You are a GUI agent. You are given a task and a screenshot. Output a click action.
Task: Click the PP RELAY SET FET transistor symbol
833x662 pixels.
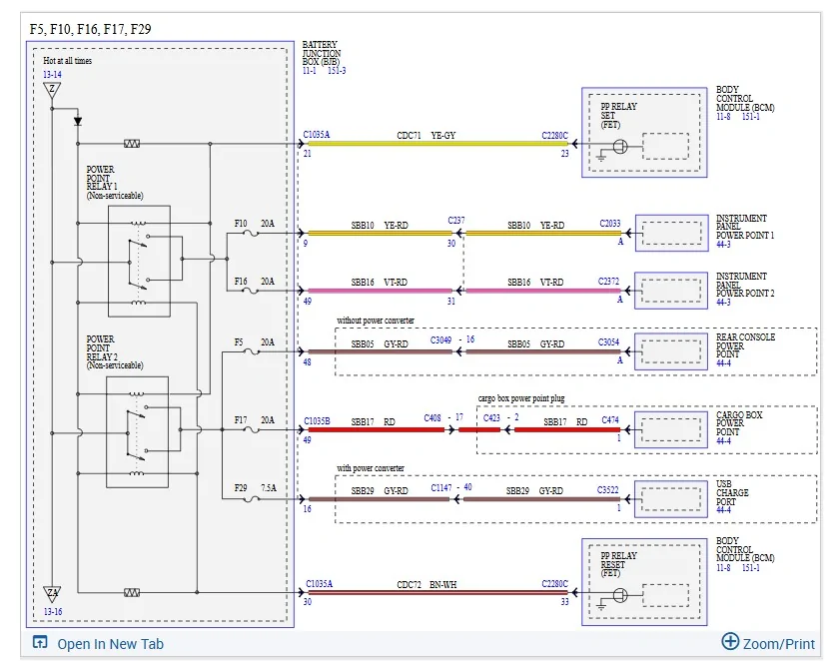point(619,147)
